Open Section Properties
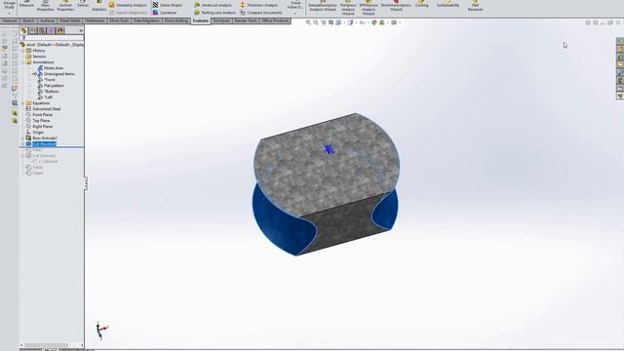The image size is (624, 351). 65,6
